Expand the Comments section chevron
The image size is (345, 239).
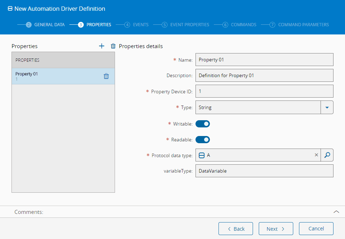click(x=336, y=212)
